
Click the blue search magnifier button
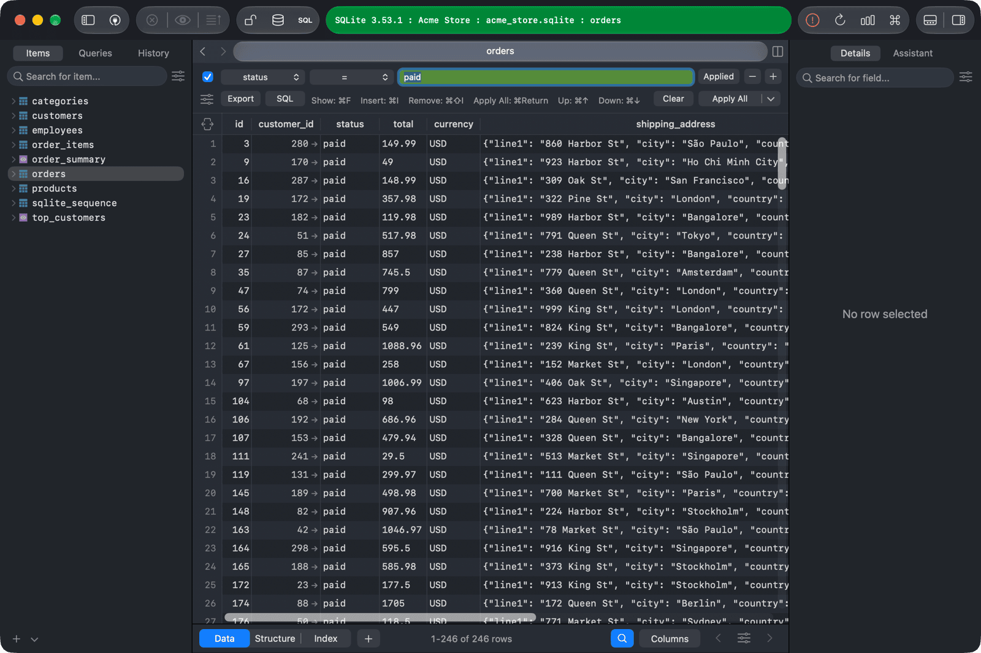(x=622, y=638)
